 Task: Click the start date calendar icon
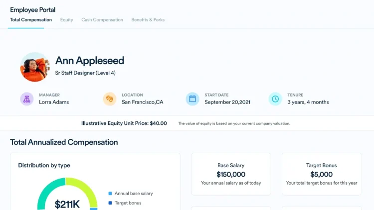pyautogui.click(x=192, y=99)
